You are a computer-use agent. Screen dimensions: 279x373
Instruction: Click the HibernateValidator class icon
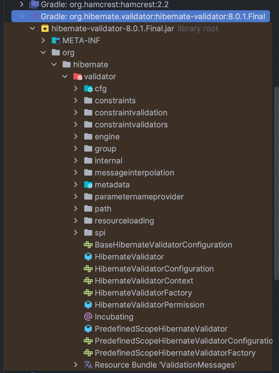click(x=88, y=257)
